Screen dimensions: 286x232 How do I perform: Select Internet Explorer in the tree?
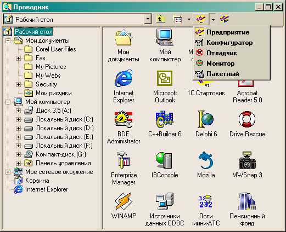tap(47, 189)
